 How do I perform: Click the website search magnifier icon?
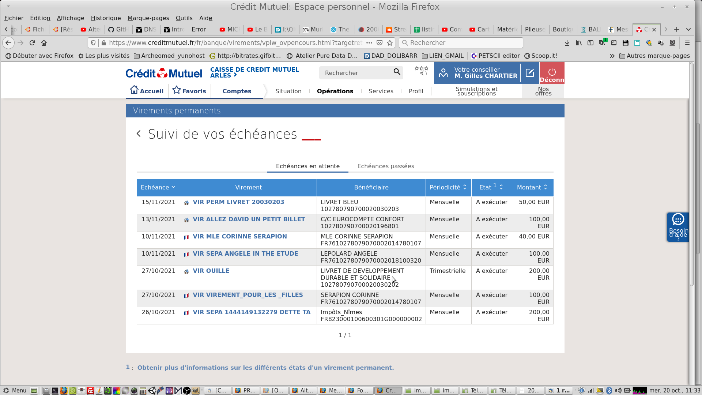[397, 72]
